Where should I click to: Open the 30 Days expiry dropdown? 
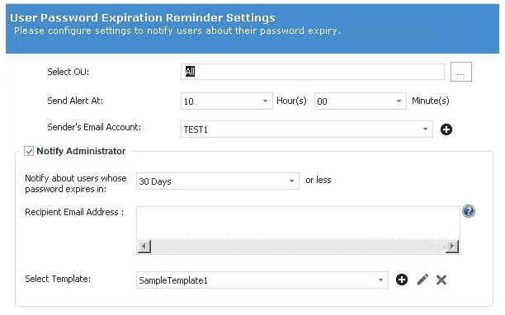tap(217, 181)
